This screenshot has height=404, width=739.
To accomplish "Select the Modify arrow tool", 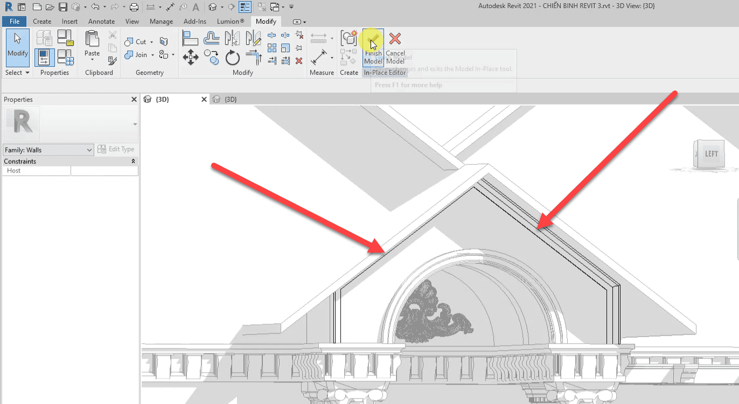I will tap(18, 47).
